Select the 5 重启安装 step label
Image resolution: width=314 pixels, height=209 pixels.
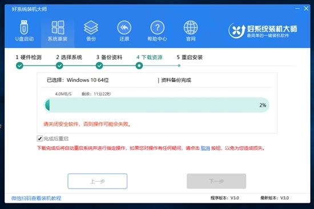[x=190, y=58]
